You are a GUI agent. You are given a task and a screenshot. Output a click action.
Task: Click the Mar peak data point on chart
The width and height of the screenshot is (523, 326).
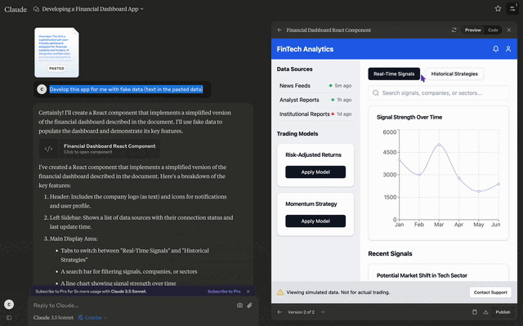pos(439,145)
